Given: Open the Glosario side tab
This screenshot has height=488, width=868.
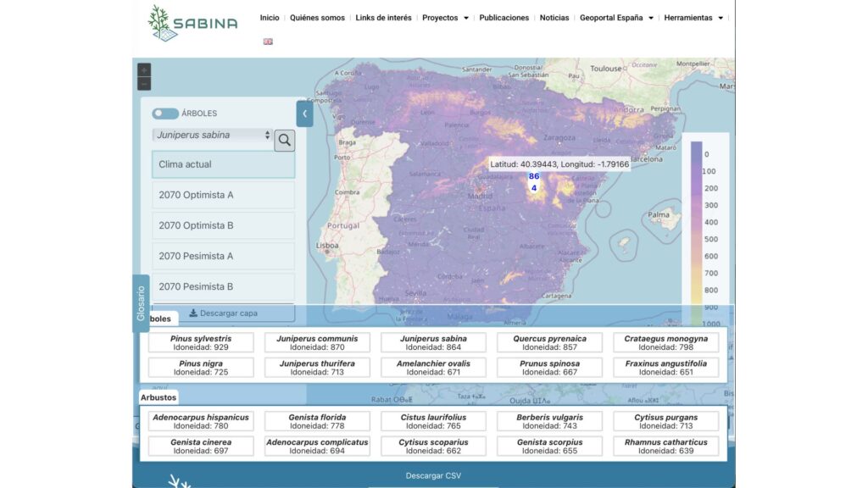Looking at the screenshot, I should (142, 302).
